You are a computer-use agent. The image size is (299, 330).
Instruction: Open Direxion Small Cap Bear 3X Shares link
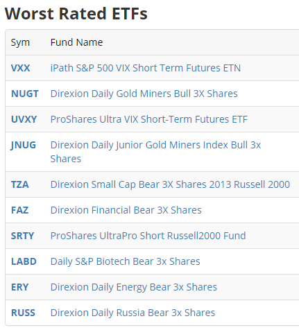(x=170, y=184)
